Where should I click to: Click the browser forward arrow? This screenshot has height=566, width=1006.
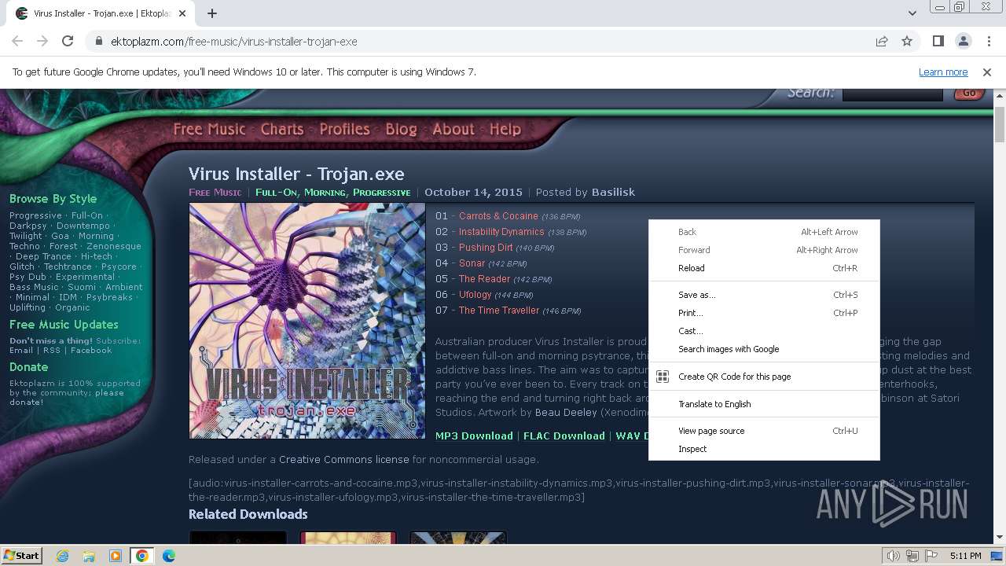[42, 42]
